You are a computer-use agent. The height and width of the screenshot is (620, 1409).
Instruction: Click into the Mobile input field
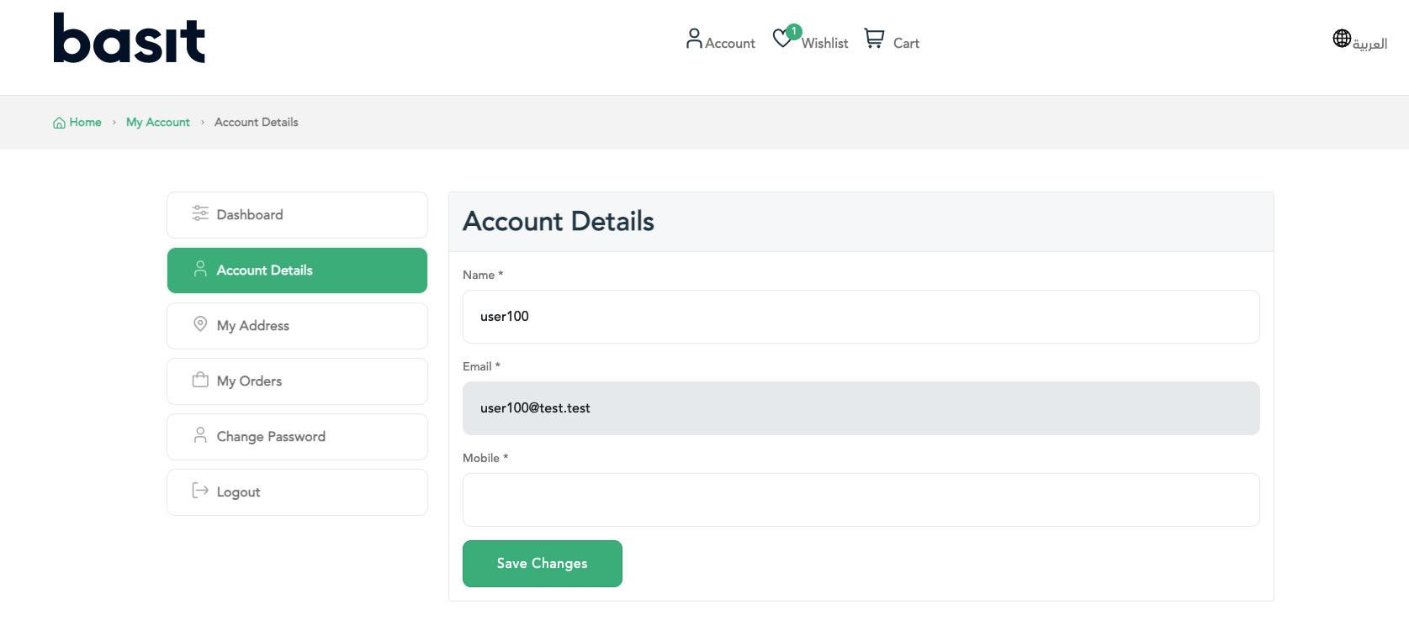(861, 500)
